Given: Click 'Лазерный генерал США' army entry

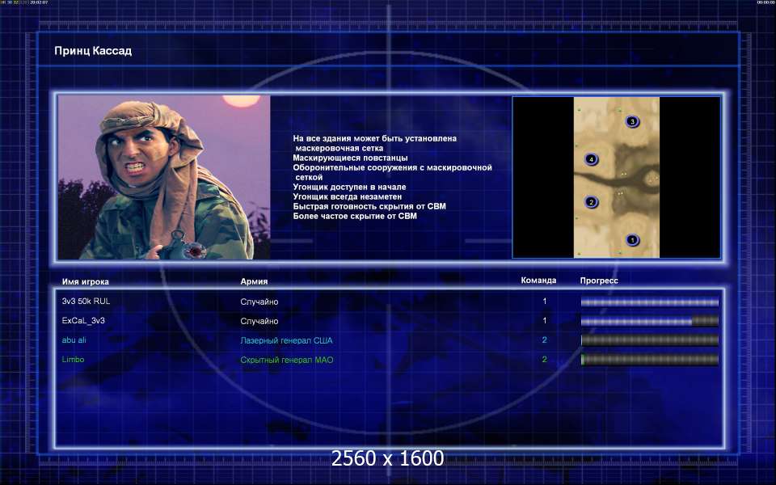Looking at the screenshot, I should (286, 340).
